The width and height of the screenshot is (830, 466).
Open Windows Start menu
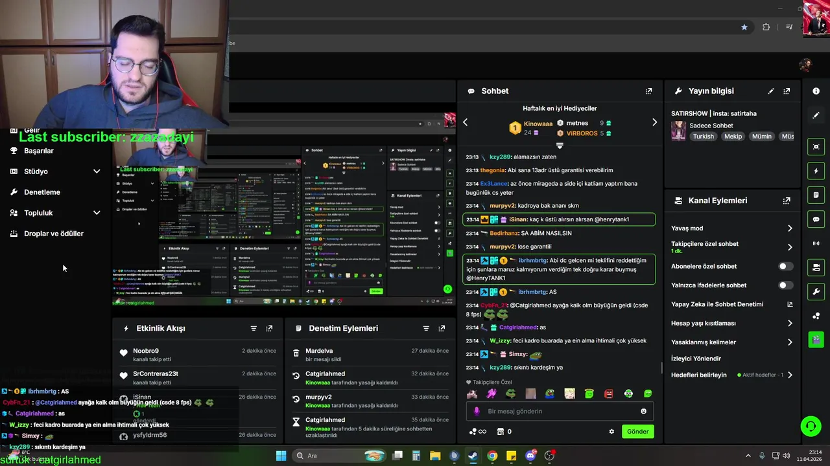click(x=281, y=456)
